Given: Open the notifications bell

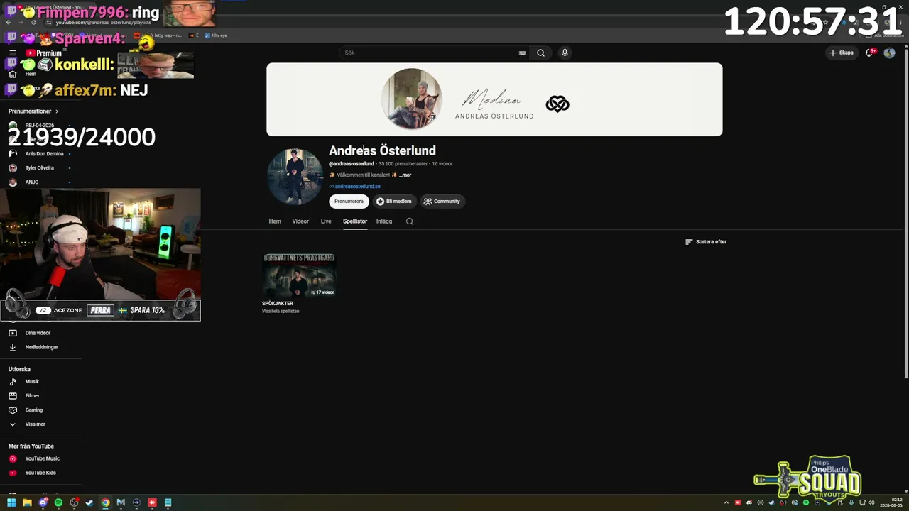Looking at the screenshot, I should (x=869, y=53).
